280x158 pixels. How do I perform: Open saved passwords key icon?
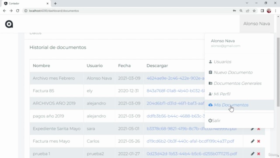tap(234, 11)
